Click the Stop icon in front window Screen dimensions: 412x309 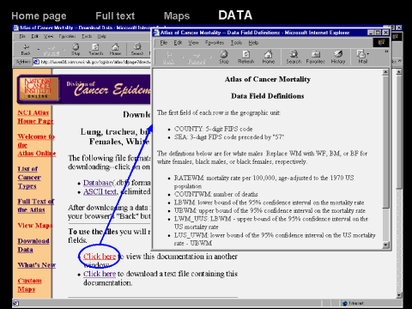tap(224, 57)
